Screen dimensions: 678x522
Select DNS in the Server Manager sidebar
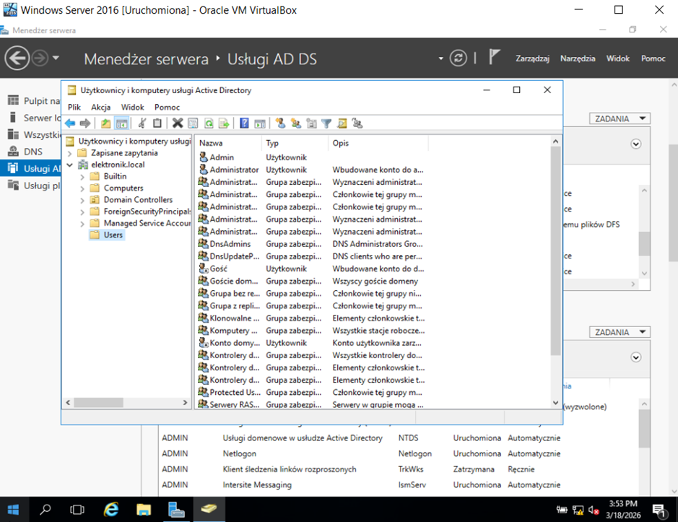[33, 152]
